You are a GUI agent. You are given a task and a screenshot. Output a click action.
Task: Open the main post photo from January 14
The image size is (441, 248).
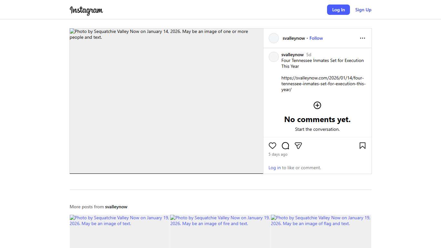(166, 101)
